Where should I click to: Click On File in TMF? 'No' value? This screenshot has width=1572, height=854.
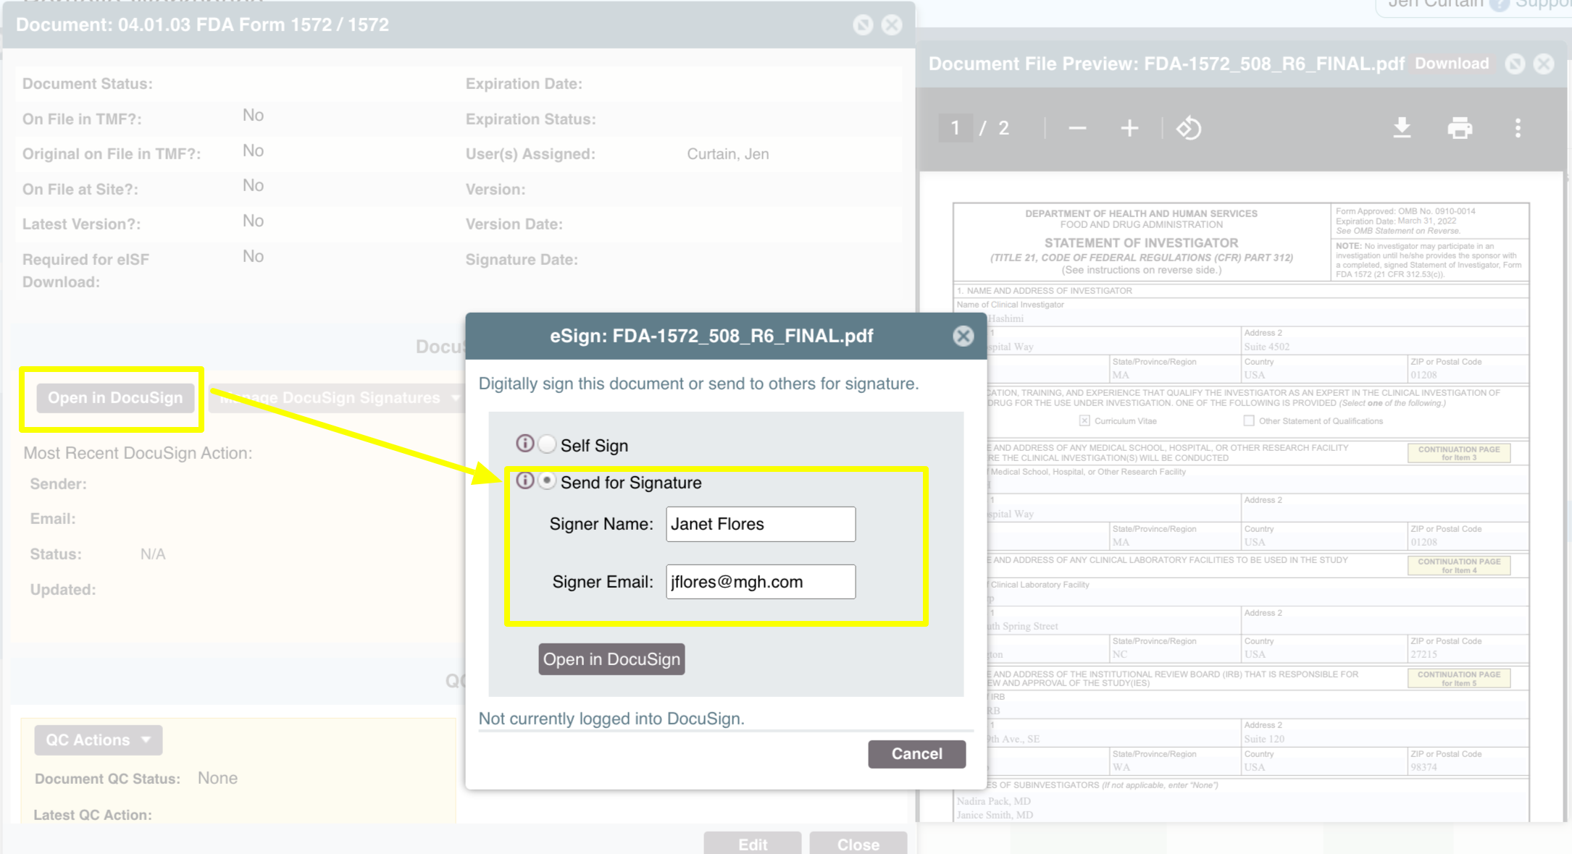click(x=253, y=116)
